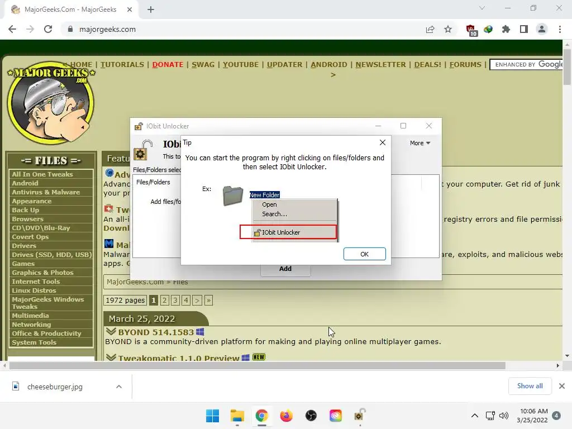Go to page 2 of the file listings
Image resolution: width=572 pixels, height=429 pixels.
165,300
